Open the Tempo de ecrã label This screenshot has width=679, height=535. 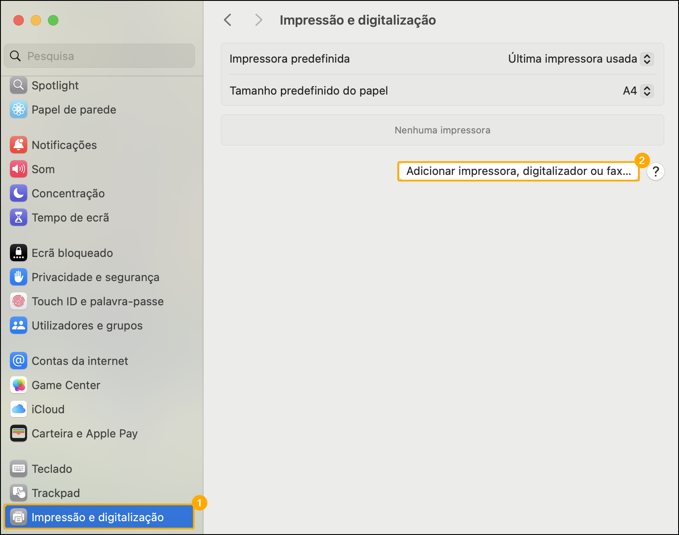coord(70,218)
